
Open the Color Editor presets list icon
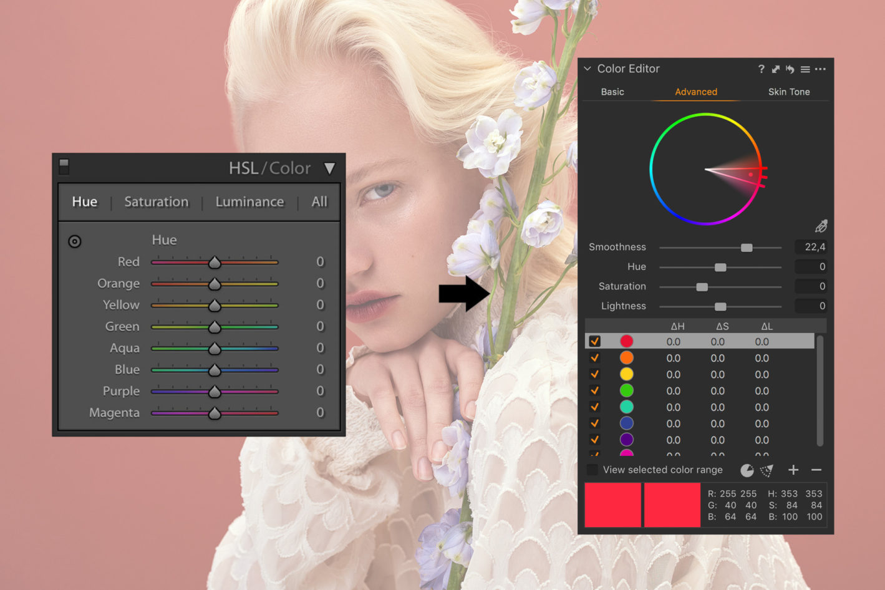[805, 69]
